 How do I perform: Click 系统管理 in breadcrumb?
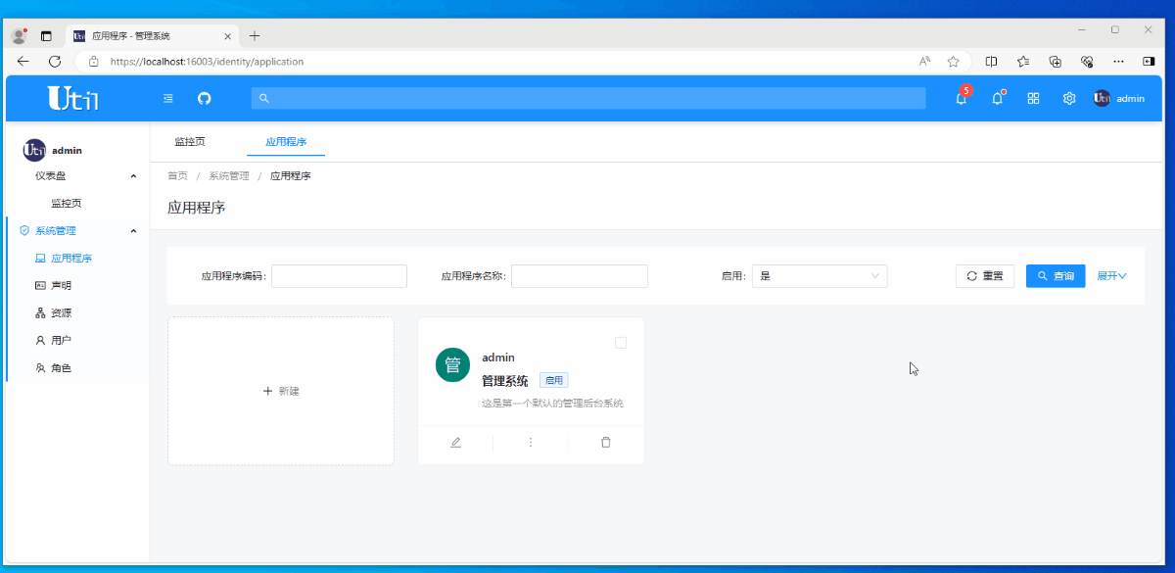click(x=229, y=176)
